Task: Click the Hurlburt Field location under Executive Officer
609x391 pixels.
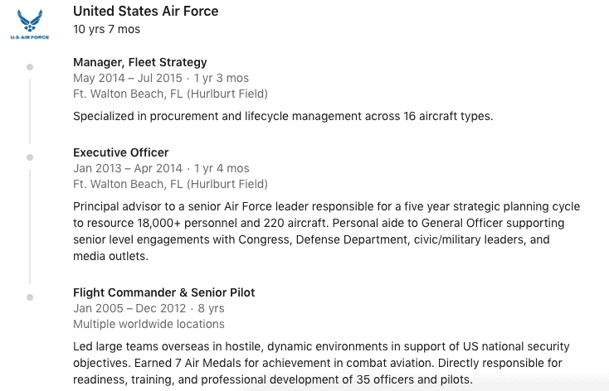Action: click(x=170, y=184)
